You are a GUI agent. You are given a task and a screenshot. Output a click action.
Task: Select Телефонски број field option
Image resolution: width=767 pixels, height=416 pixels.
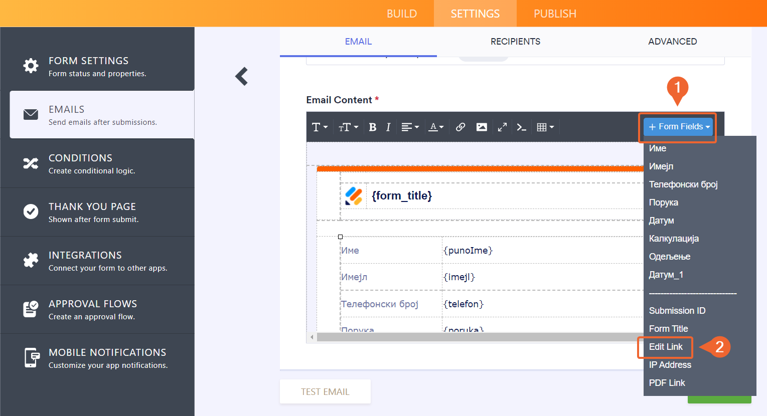click(700, 184)
